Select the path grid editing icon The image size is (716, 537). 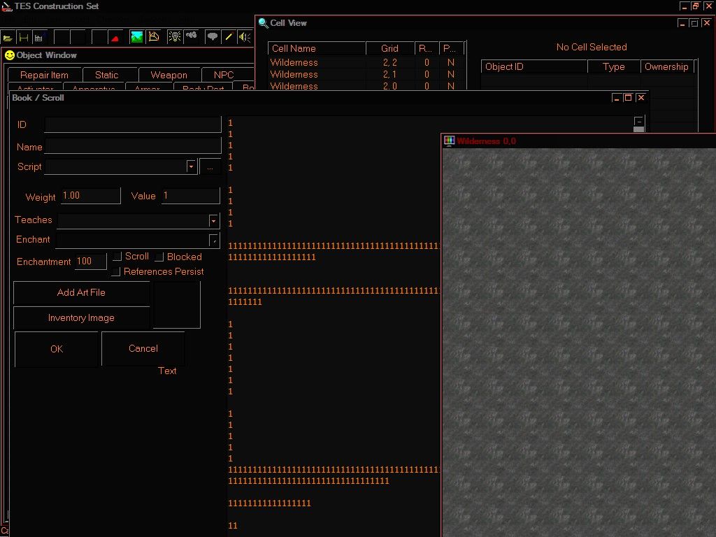pos(154,37)
